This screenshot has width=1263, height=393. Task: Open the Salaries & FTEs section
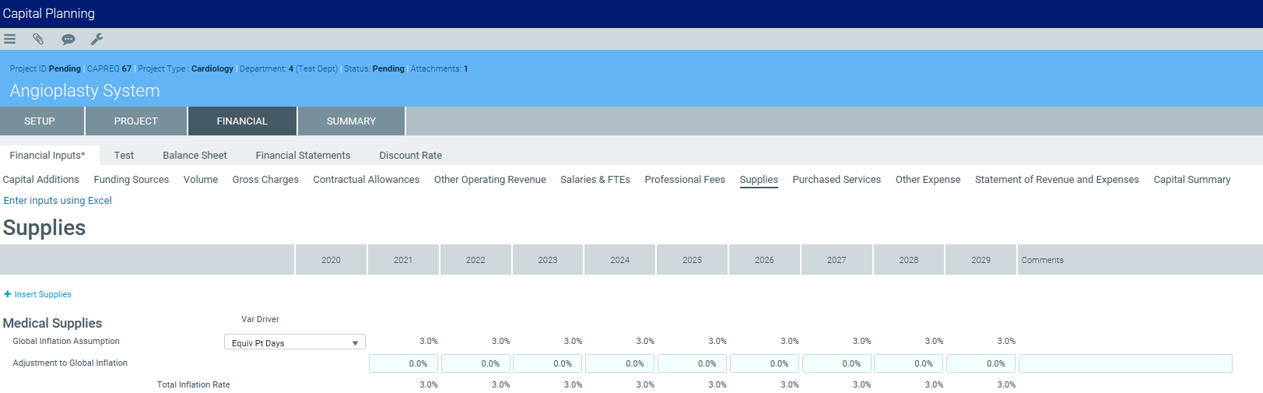(595, 180)
